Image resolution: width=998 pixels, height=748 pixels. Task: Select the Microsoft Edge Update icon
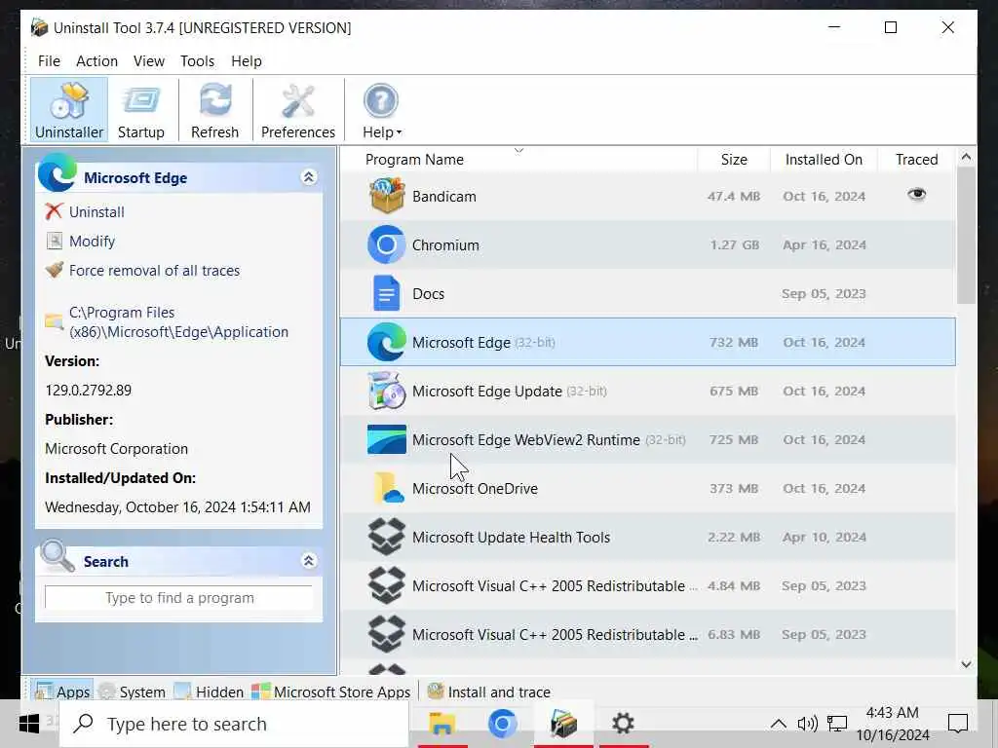tap(386, 391)
